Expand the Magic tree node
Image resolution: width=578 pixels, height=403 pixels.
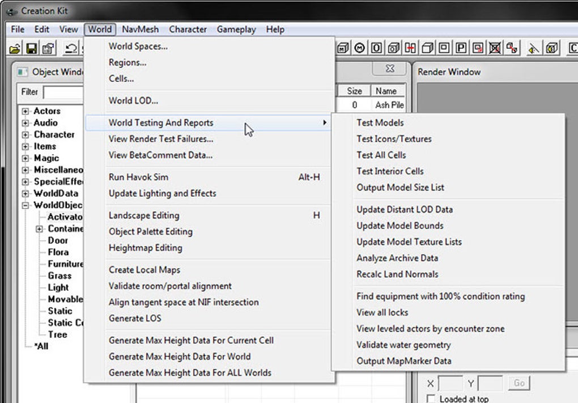coord(25,158)
